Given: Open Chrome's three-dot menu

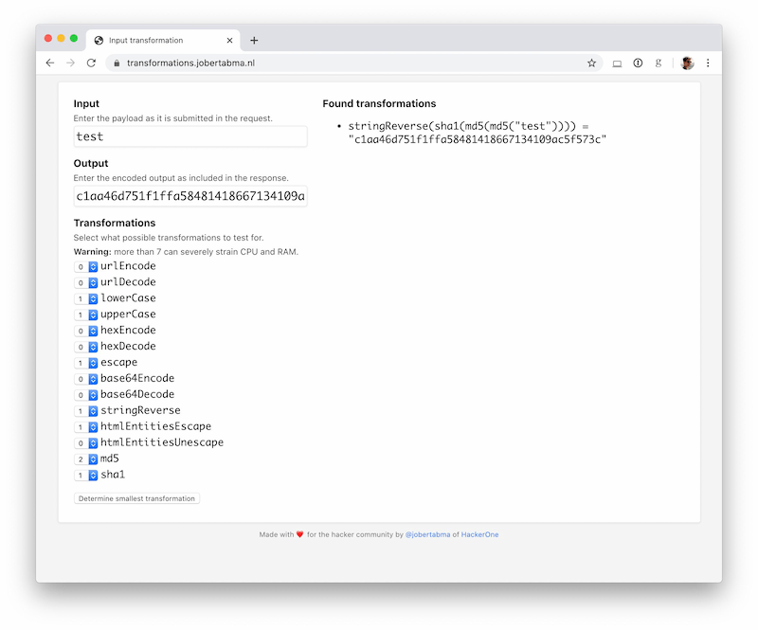Looking at the screenshot, I should tap(708, 63).
